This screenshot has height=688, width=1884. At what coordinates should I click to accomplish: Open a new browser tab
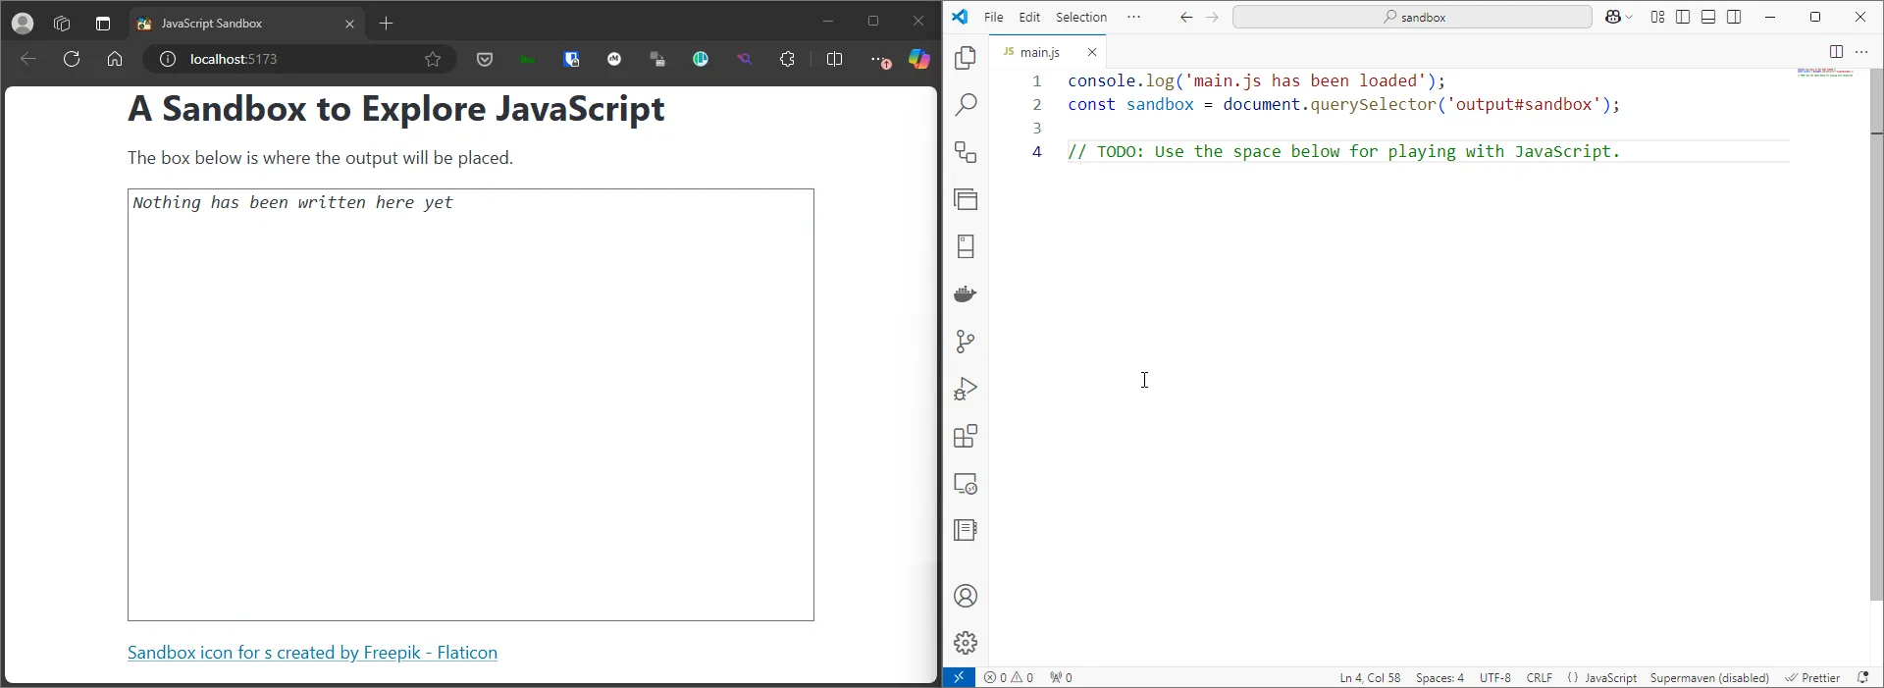point(387,24)
